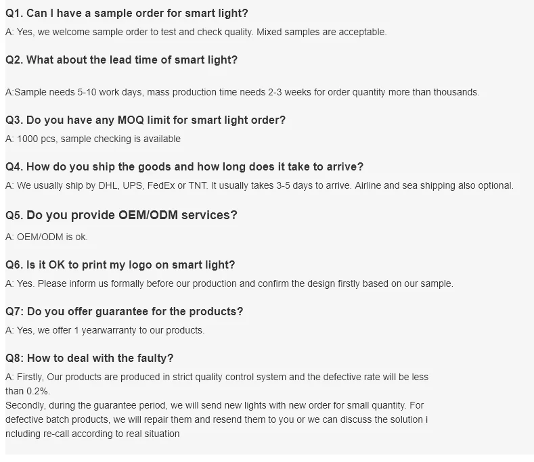Click the Q1 sample order question heading
Viewport: 534px width, 462px height.
(127, 14)
